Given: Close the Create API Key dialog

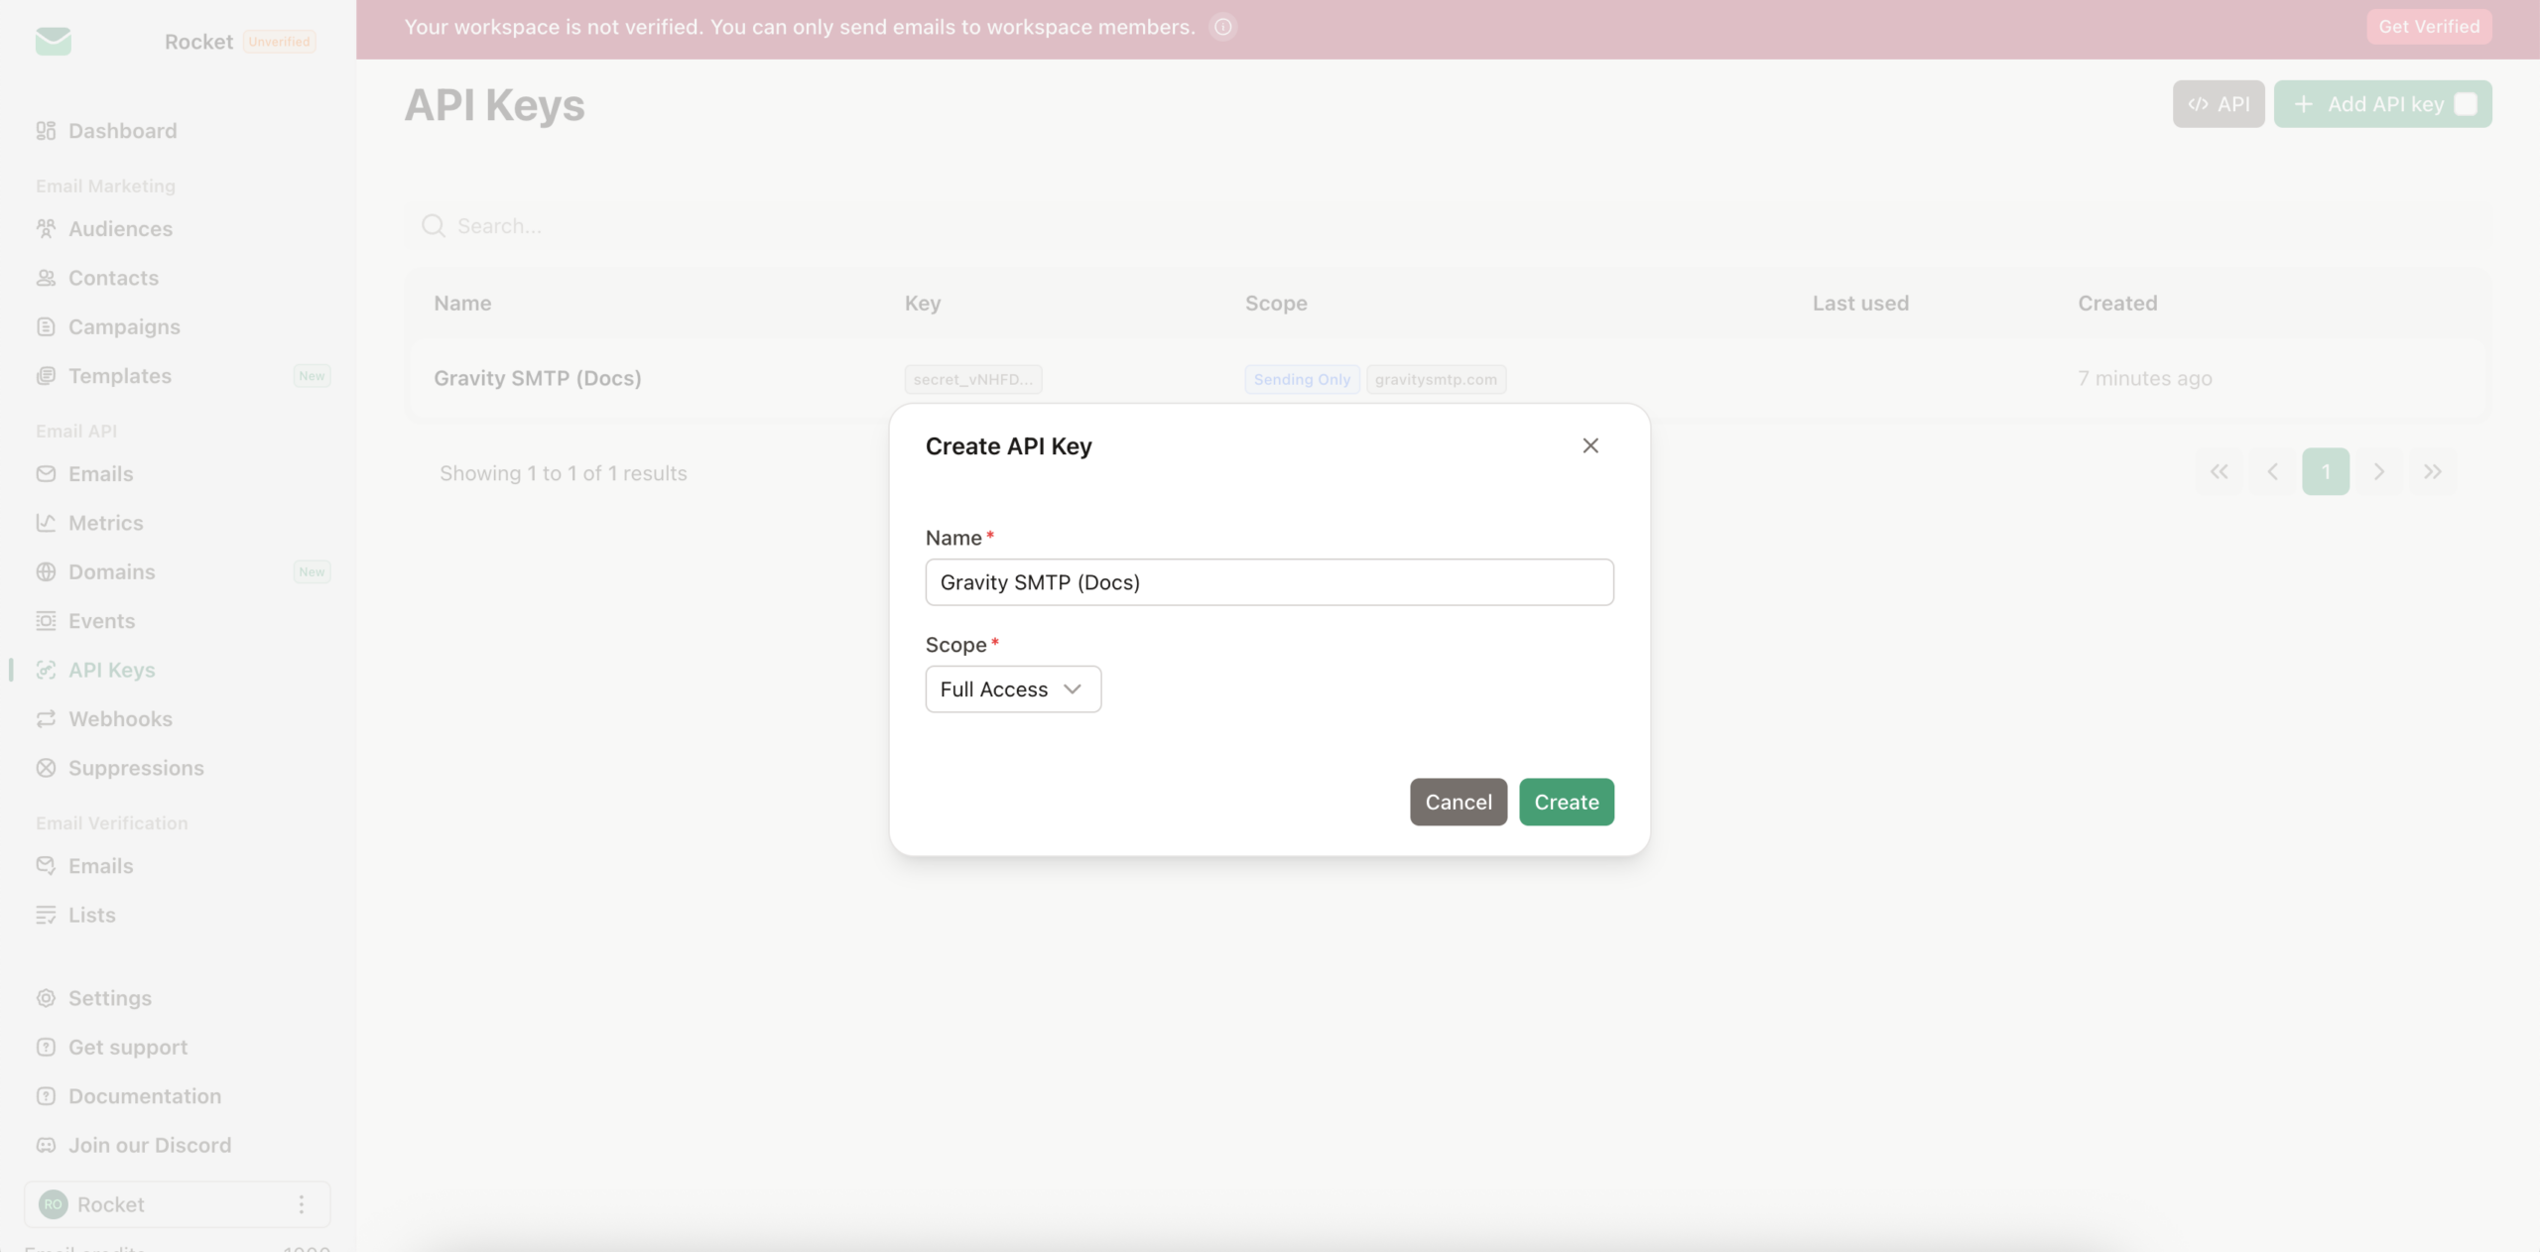Looking at the screenshot, I should pos(1590,446).
